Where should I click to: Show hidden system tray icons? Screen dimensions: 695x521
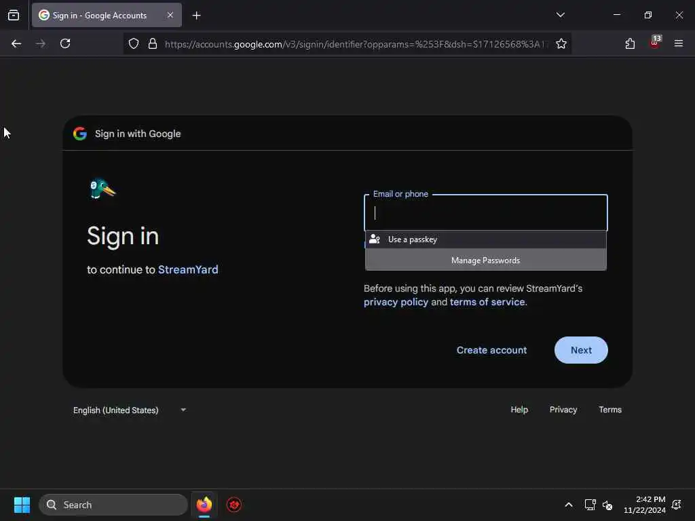coord(569,505)
